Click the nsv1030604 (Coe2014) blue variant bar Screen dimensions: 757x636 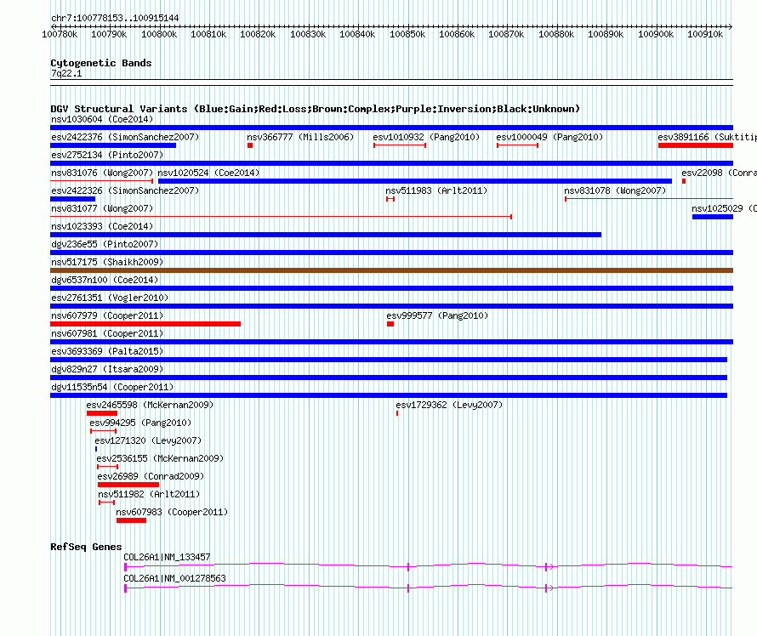pos(391,128)
